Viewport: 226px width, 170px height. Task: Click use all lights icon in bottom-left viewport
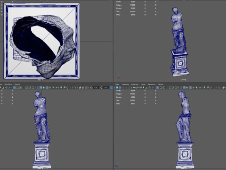coord(53,87)
